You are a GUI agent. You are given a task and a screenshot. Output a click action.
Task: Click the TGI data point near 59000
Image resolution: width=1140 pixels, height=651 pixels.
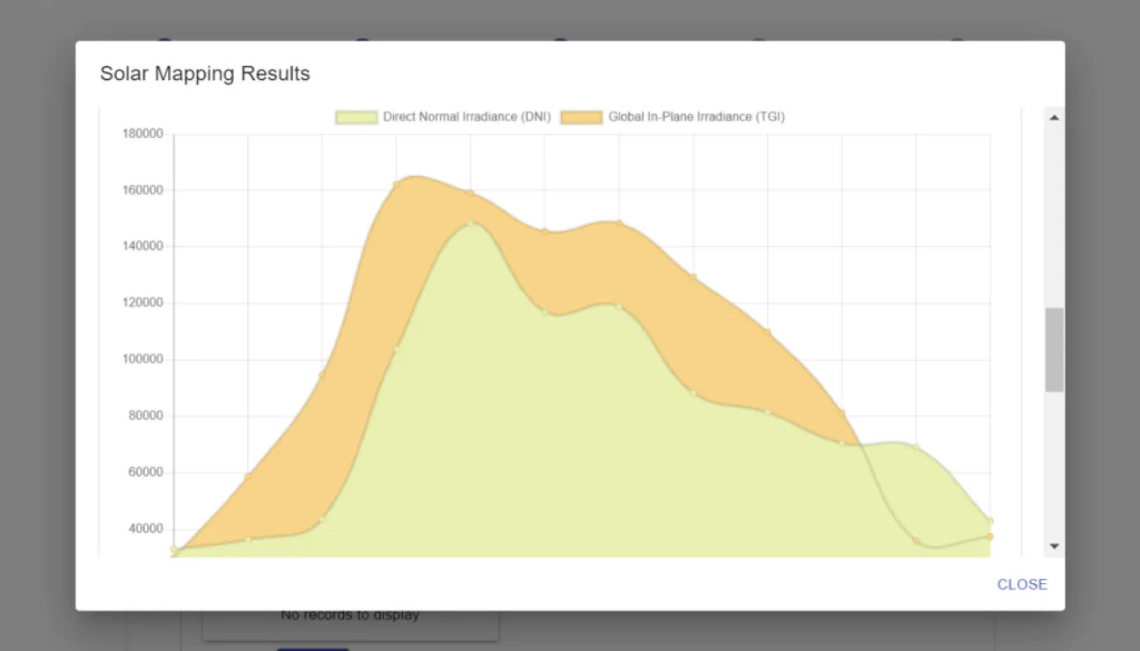pyautogui.click(x=248, y=476)
